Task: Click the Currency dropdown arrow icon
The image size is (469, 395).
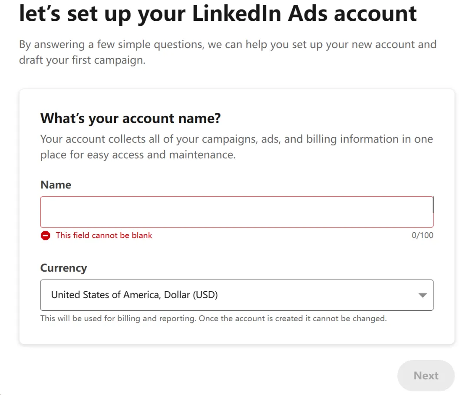Action: tap(422, 295)
